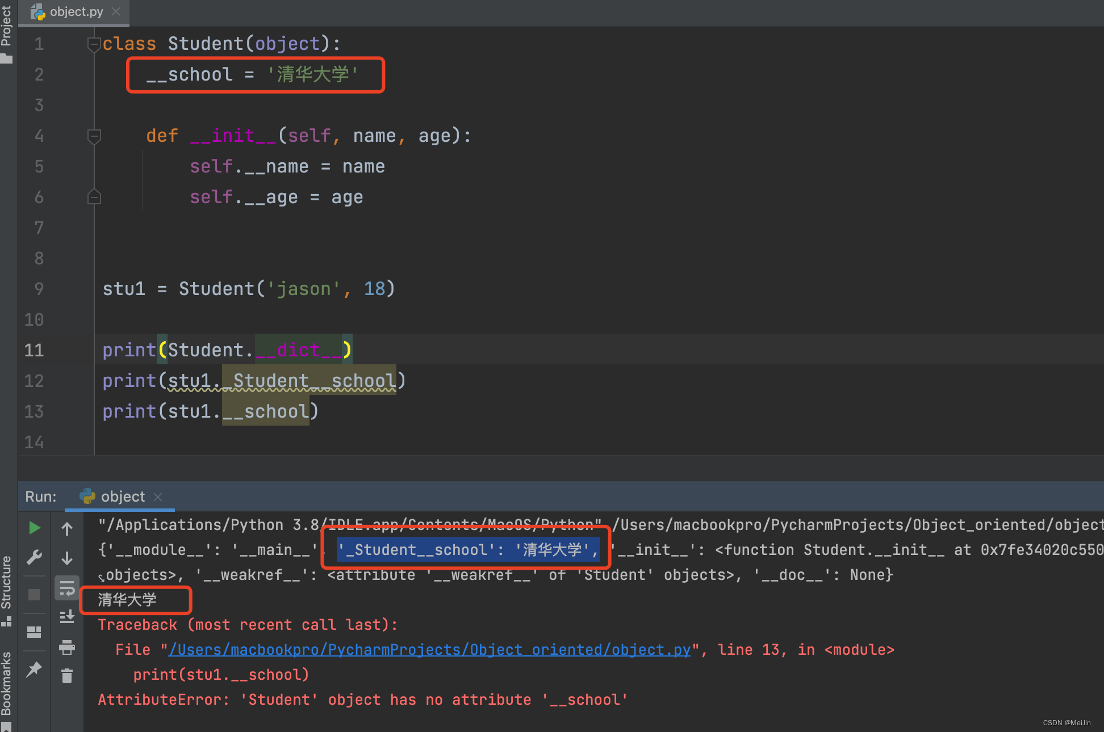1104x732 pixels.
Task: Click the green Run (rerun) button
Action: point(34,528)
